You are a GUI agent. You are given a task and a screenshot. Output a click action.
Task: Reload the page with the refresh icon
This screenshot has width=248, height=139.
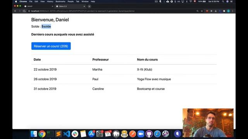click(x=24, y=11)
